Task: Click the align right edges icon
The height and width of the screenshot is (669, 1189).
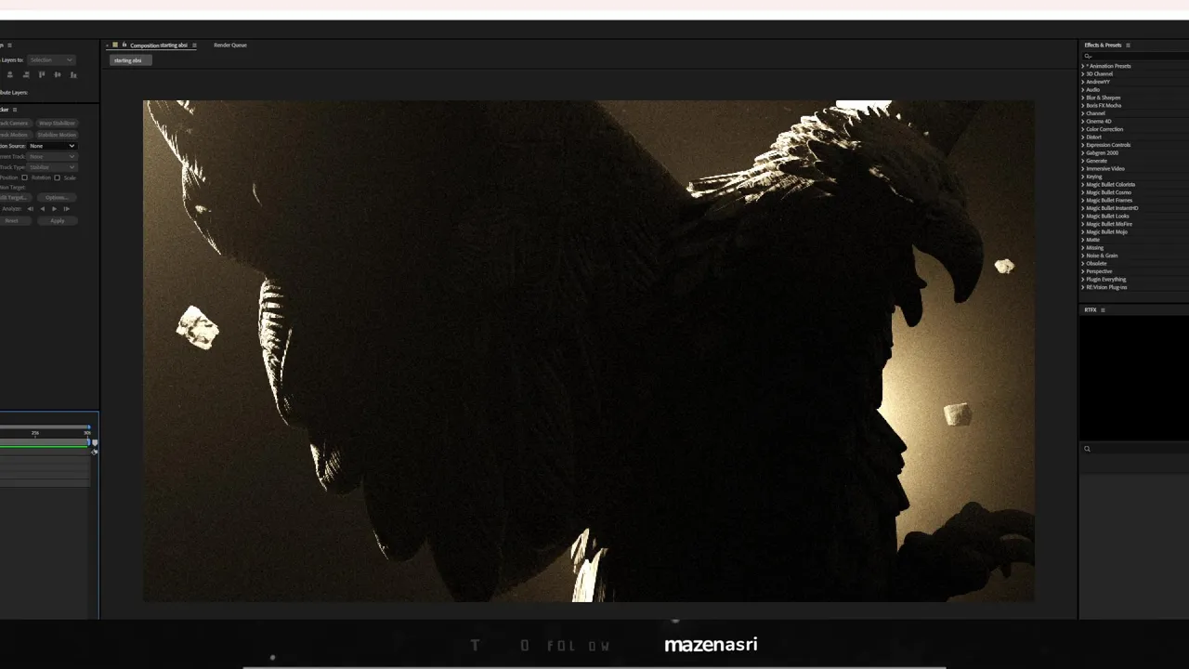Action: pos(26,74)
